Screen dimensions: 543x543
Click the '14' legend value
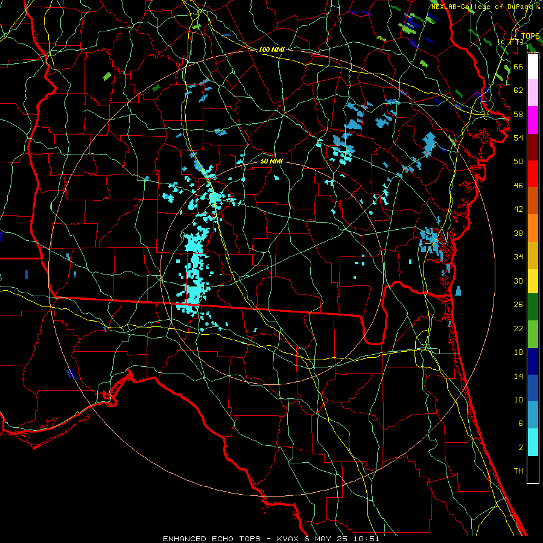[518, 376]
